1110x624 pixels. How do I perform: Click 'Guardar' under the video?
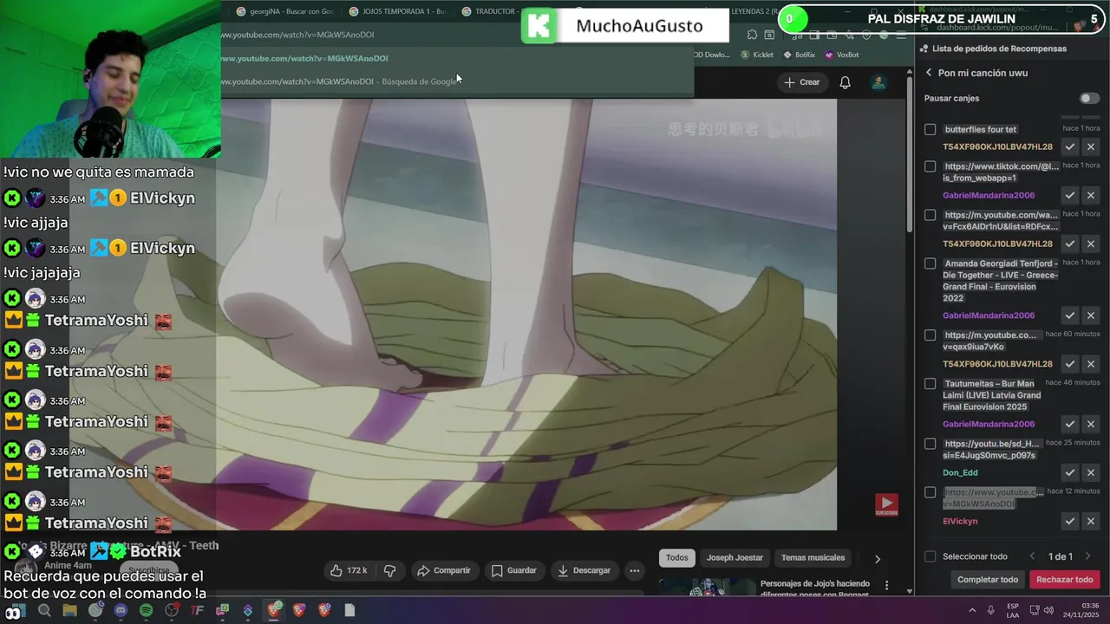[x=514, y=570]
